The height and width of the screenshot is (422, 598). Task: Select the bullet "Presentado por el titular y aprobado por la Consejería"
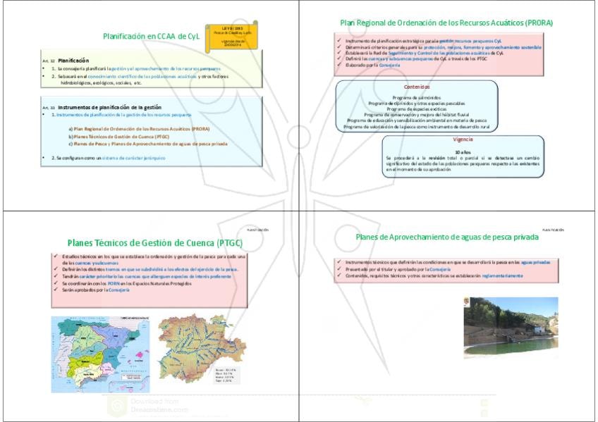click(x=398, y=269)
